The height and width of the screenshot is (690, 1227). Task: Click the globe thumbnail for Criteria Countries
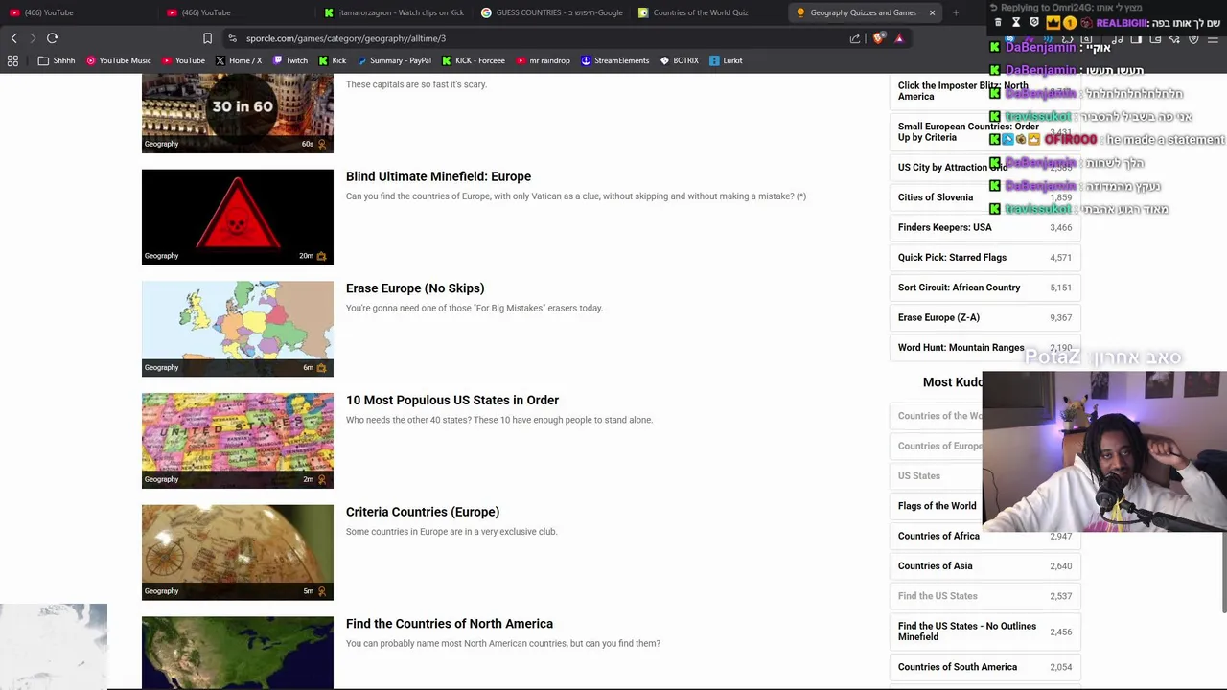point(238,553)
